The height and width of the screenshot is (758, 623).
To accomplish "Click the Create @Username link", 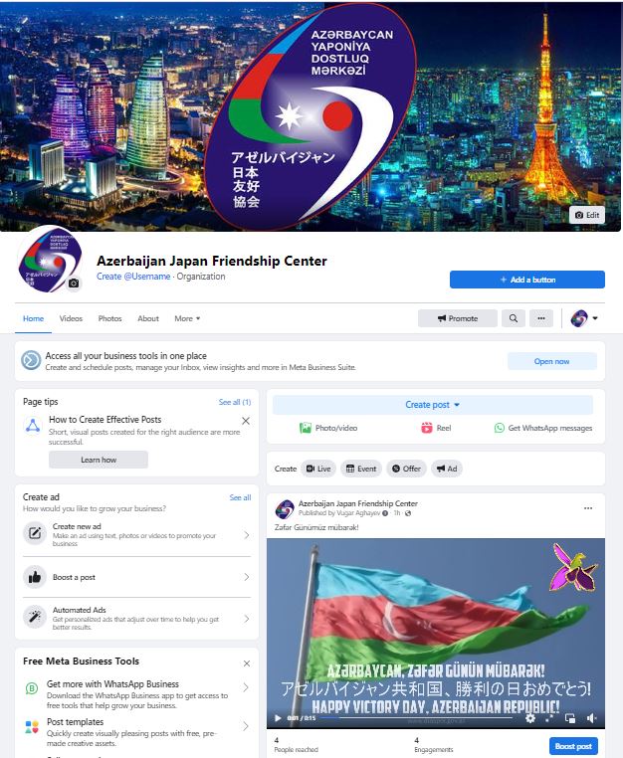I will click(133, 276).
